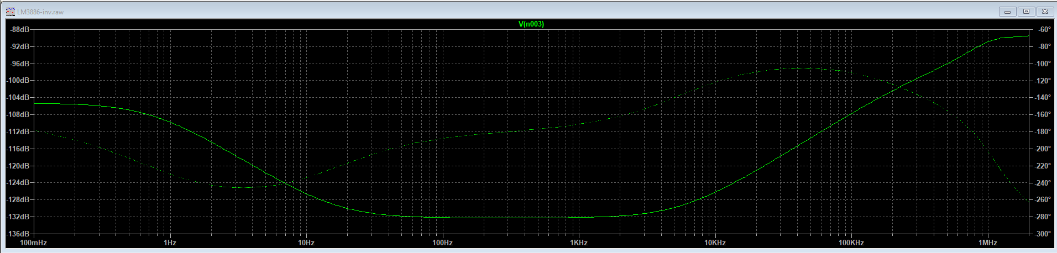Viewport: 1057px width, 253px height.
Task: Click the 100KHz frequency axis label
Action: click(851, 243)
